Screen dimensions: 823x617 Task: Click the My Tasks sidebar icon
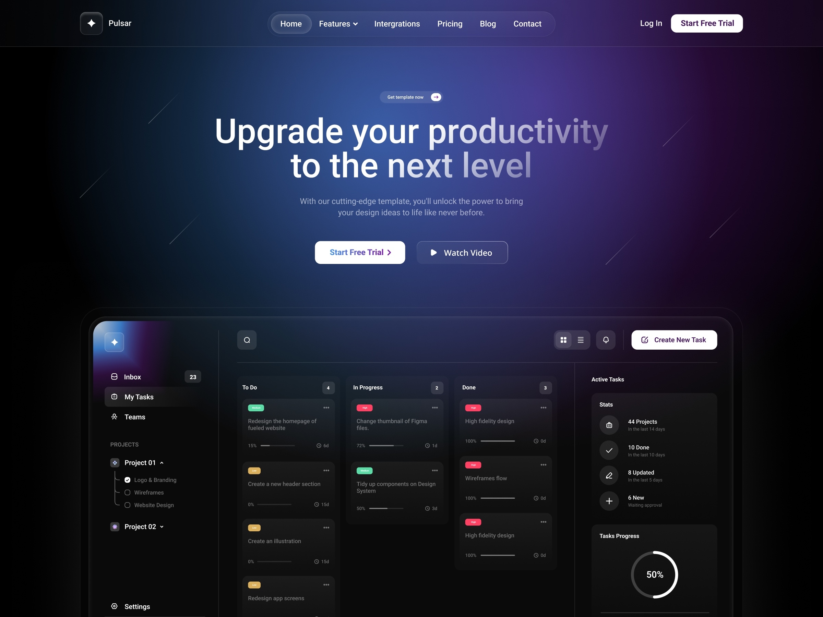tap(115, 396)
